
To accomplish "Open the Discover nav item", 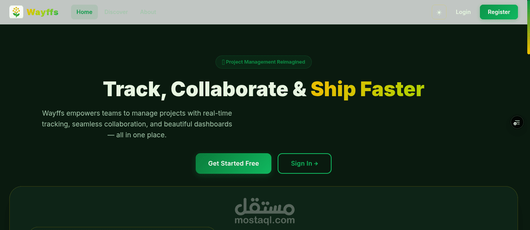I will 116,12.
